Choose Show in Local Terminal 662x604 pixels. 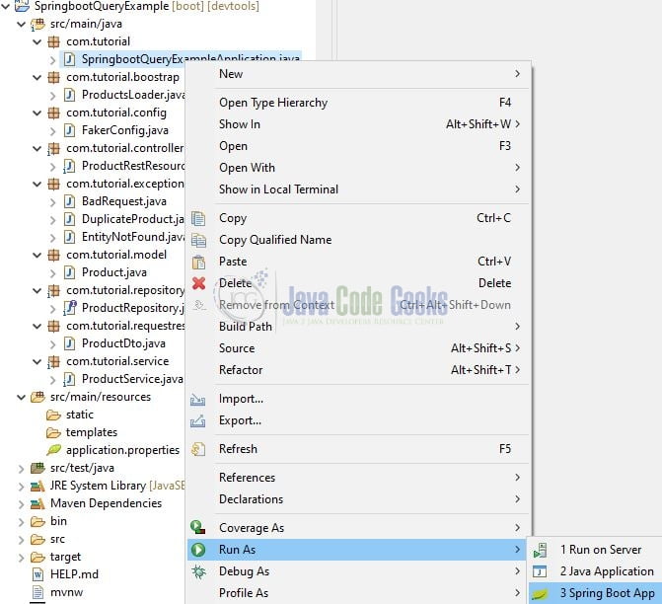pyautogui.click(x=359, y=189)
